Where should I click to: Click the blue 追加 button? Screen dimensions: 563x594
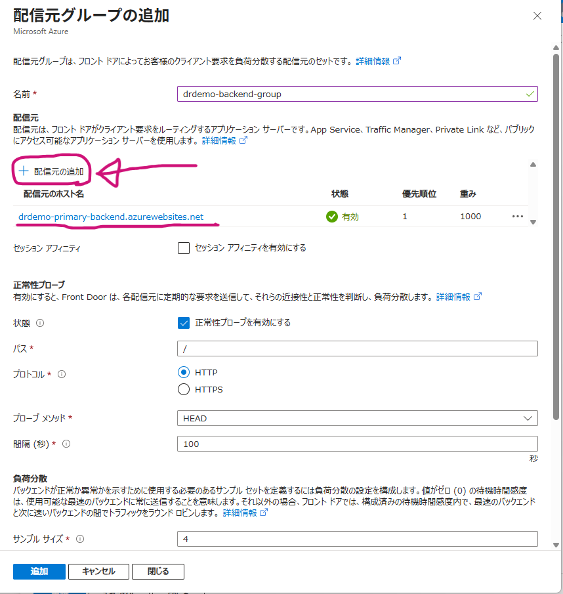point(39,572)
